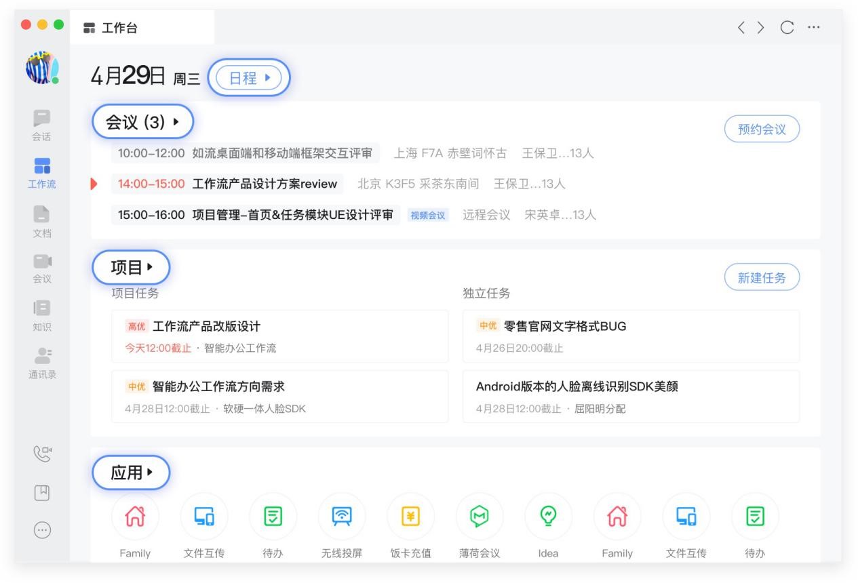Expand the 日程 schedule button

pyautogui.click(x=249, y=78)
